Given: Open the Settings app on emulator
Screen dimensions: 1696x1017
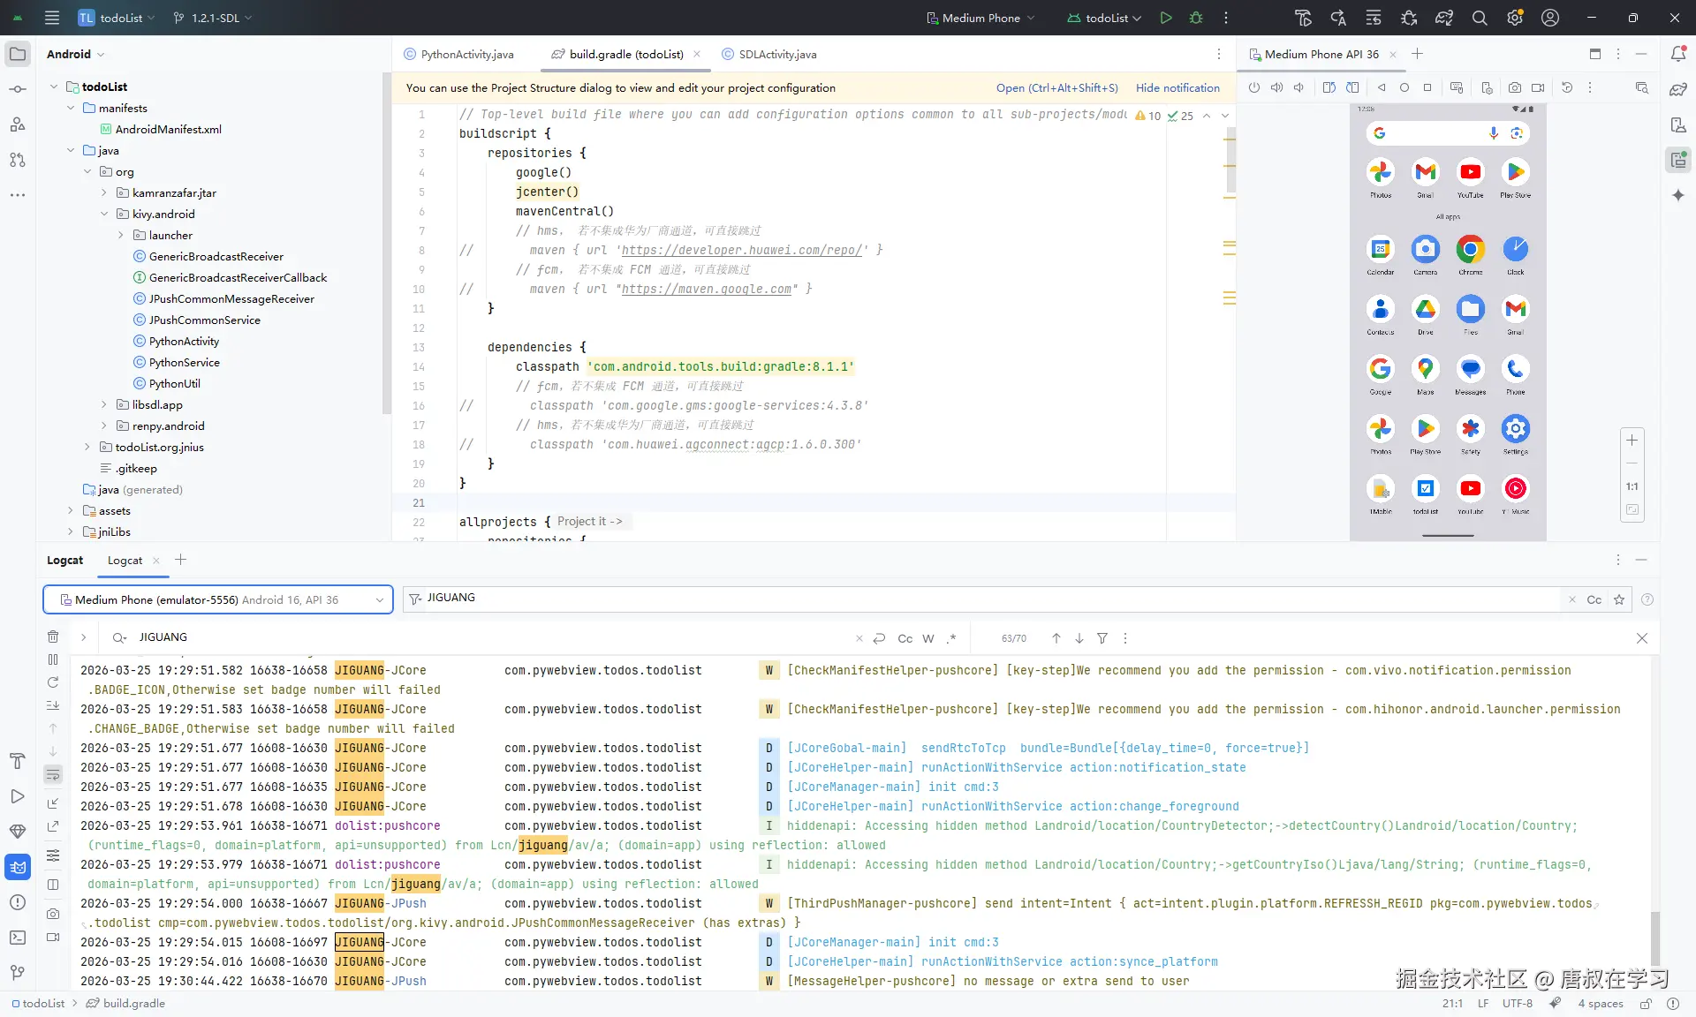Looking at the screenshot, I should 1515,430.
